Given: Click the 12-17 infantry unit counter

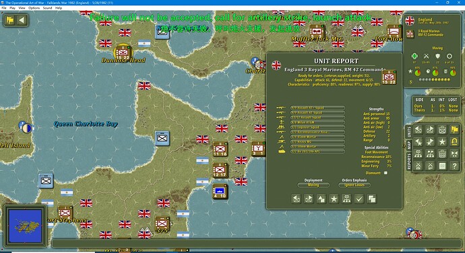Looking at the screenshot, I should click(220, 171).
